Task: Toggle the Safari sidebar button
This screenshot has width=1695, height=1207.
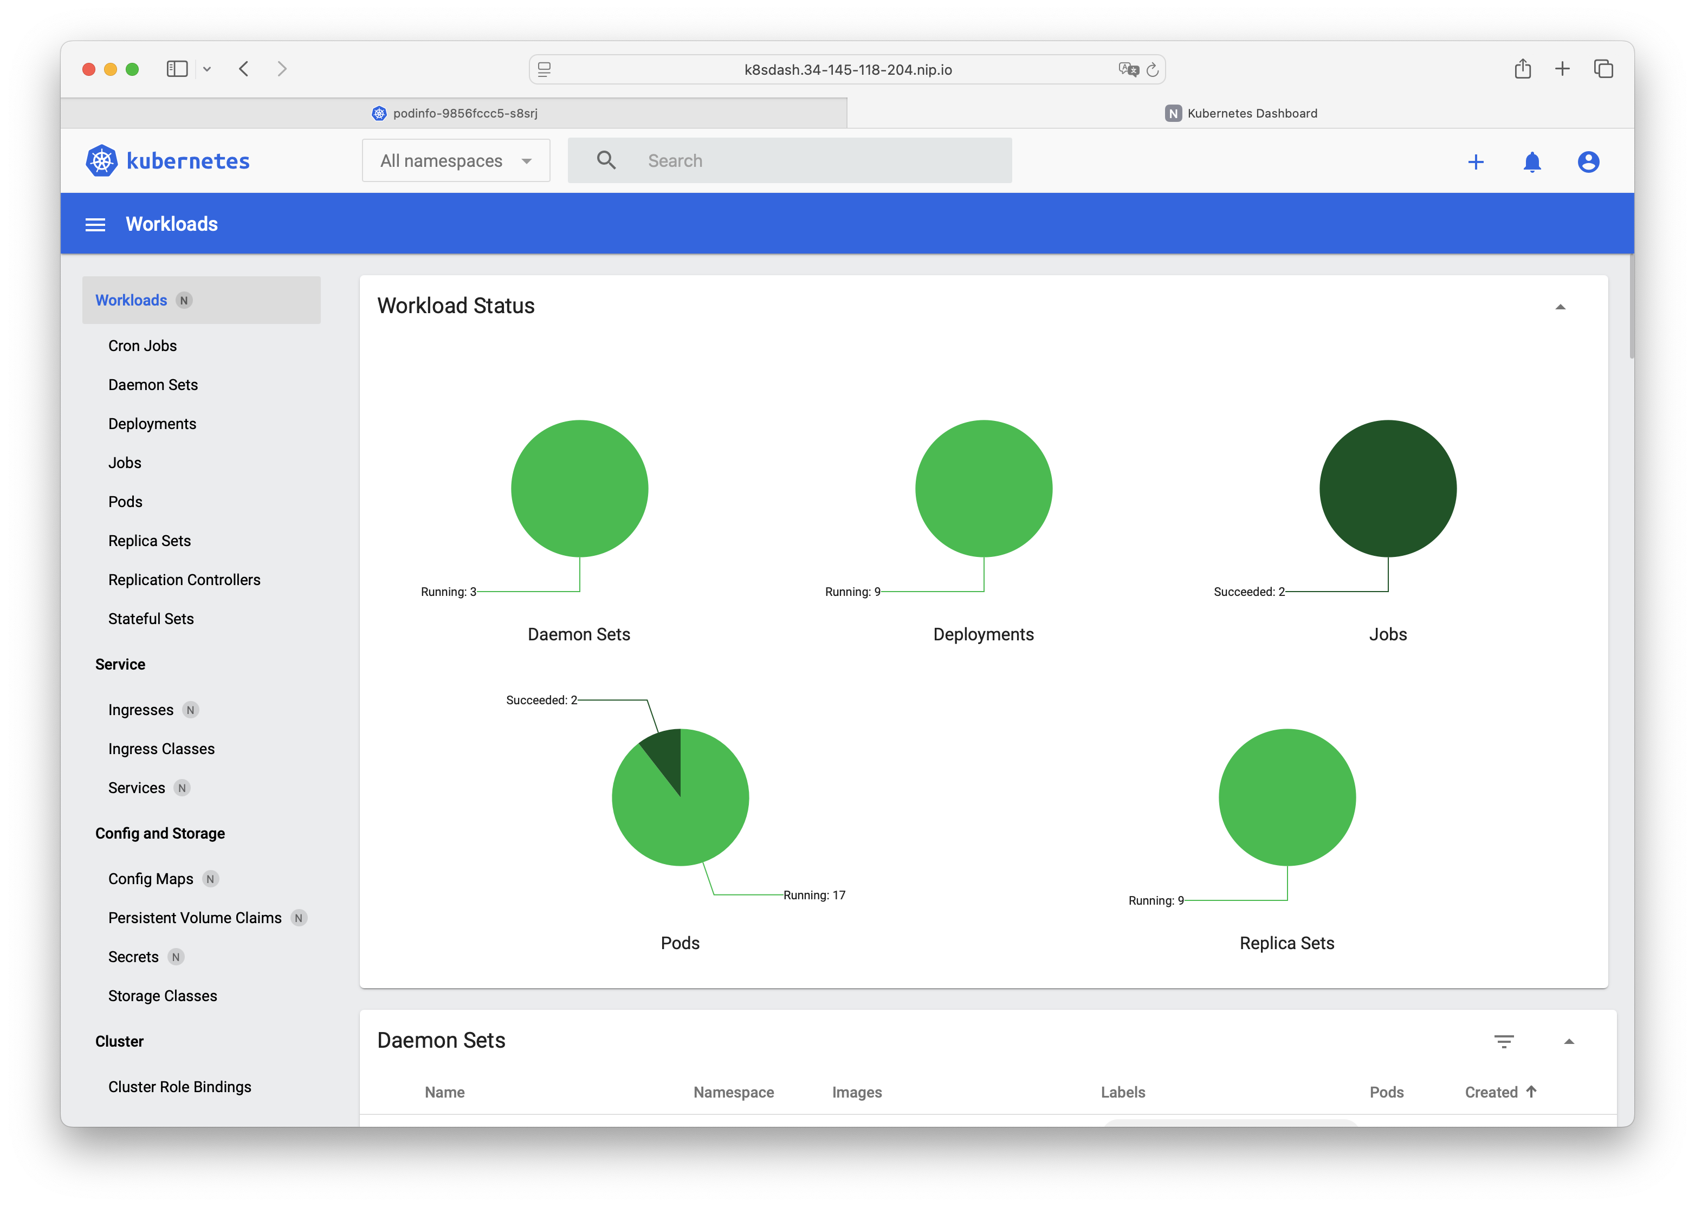Action: click(x=177, y=68)
